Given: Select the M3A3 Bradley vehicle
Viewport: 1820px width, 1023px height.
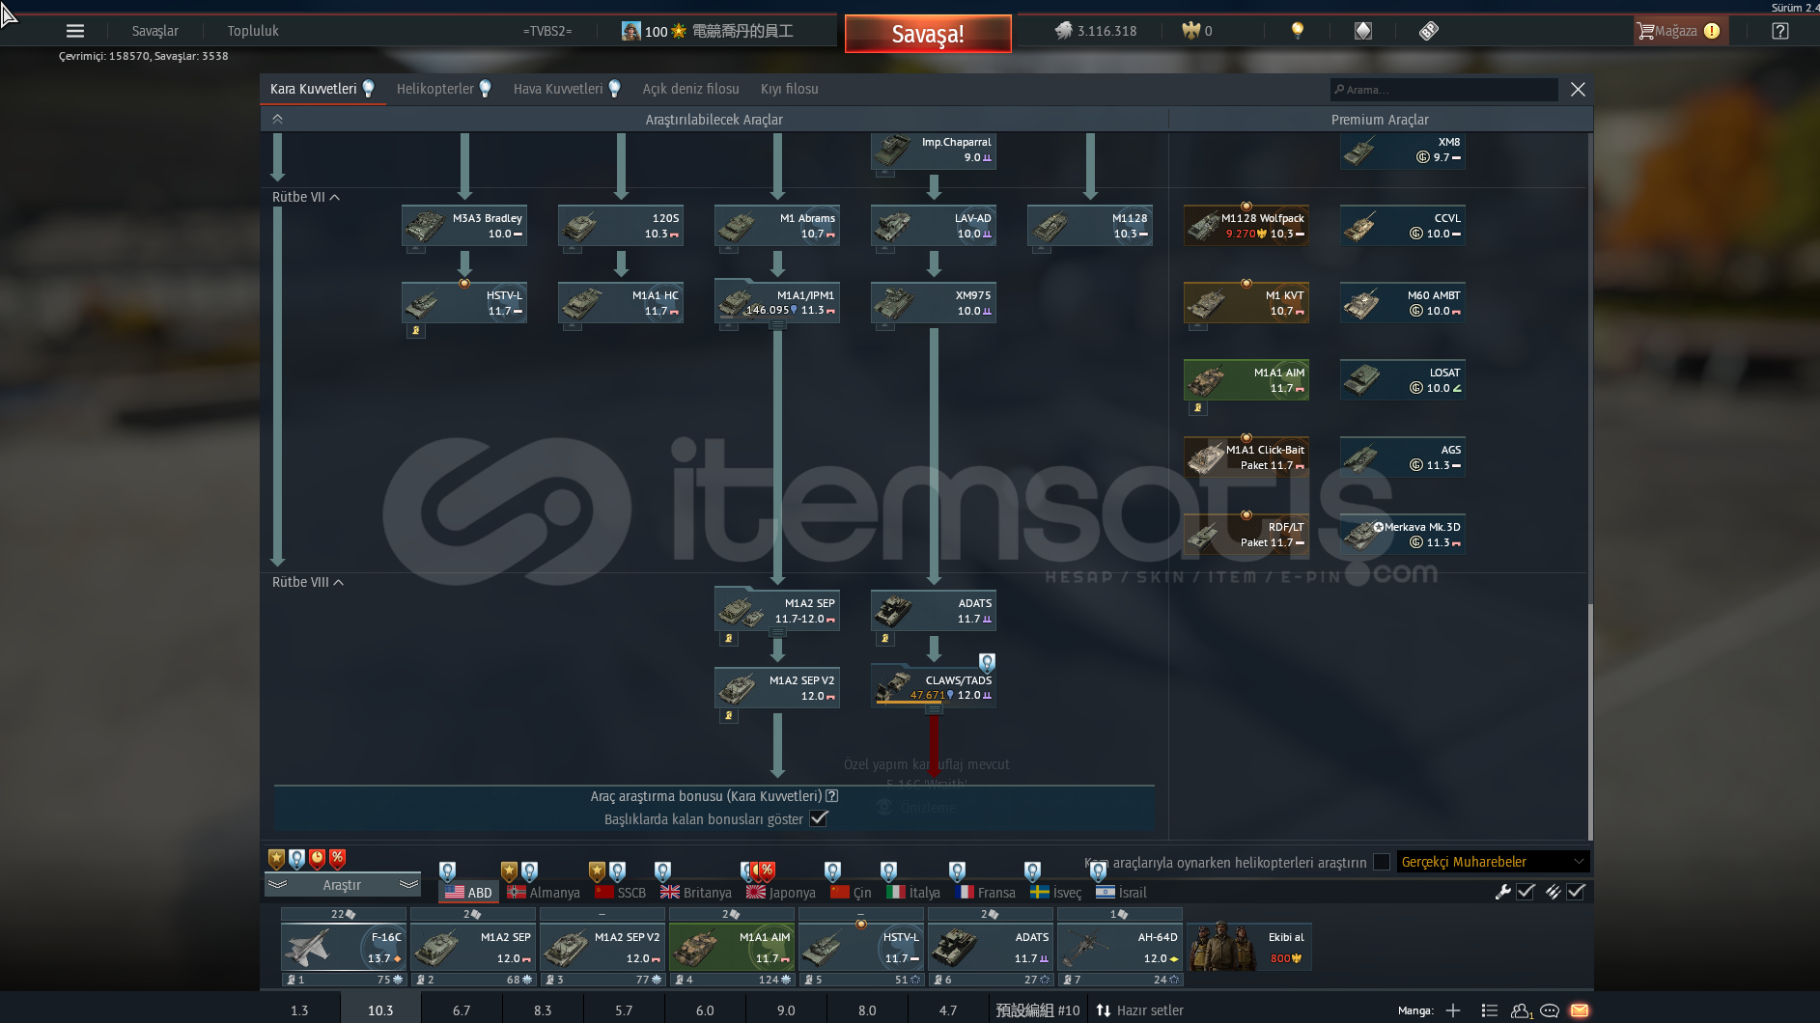Looking at the screenshot, I should (x=464, y=226).
